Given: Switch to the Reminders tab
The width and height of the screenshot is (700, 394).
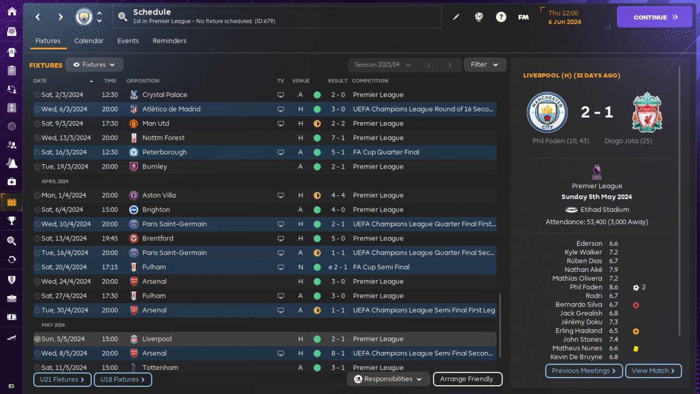Looking at the screenshot, I should pyautogui.click(x=170, y=41).
